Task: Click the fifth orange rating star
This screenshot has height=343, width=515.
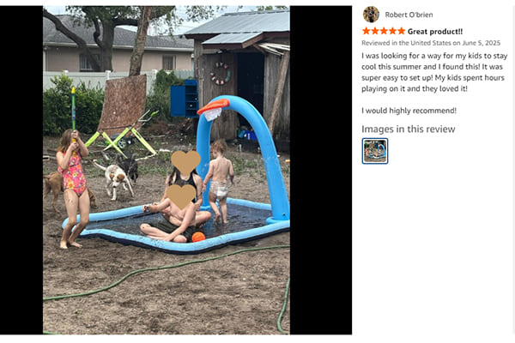Action: point(402,31)
